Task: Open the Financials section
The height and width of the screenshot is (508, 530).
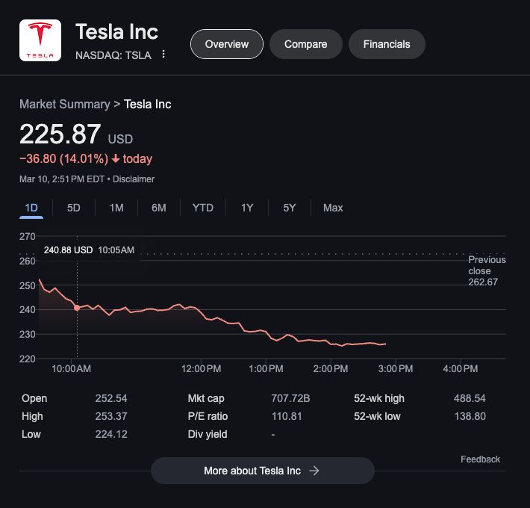Action: [x=387, y=44]
